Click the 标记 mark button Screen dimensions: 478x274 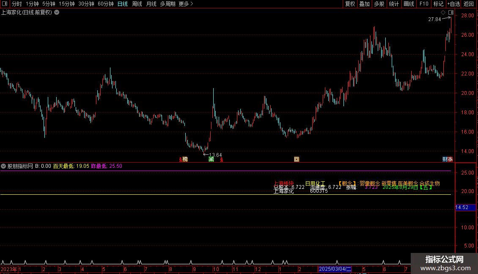click(438, 4)
